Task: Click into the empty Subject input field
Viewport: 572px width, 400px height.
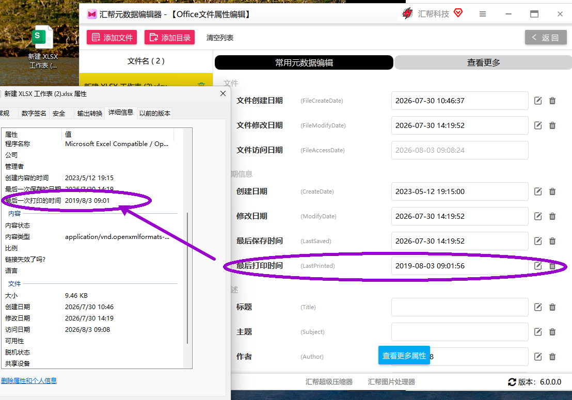Action: click(459, 332)
